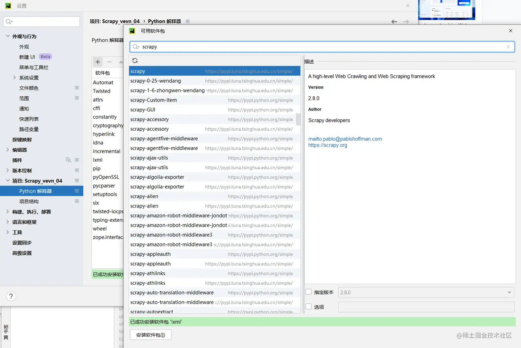Open 按键映射 settings
This screenshot has width=521, height=348.
pyautogui.click(x=22, y=140)
